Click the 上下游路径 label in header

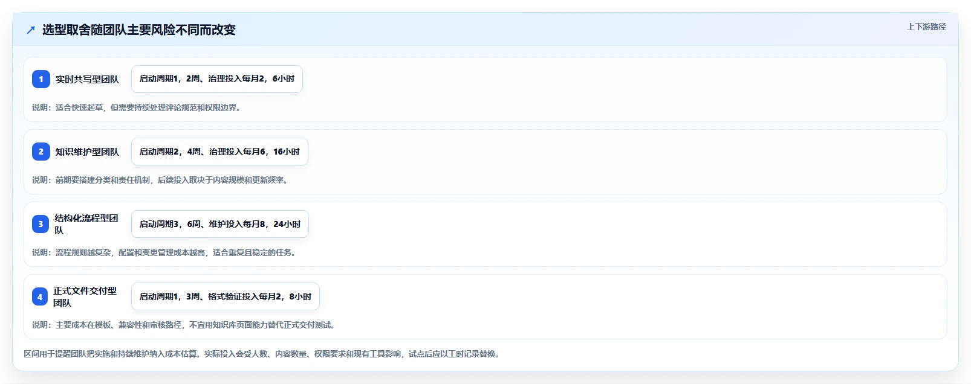[x=926, y=27]
